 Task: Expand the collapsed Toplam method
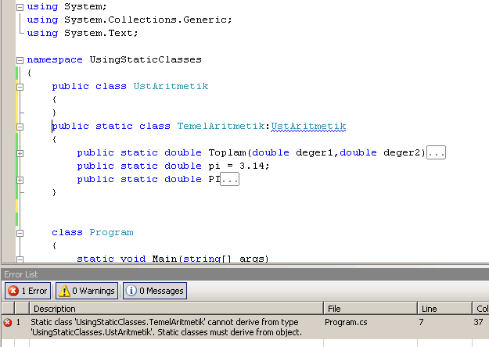pos(20,152)
